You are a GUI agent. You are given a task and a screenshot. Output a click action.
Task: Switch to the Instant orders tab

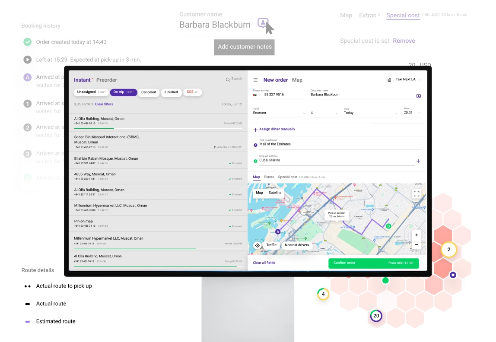tap(82, 80)
